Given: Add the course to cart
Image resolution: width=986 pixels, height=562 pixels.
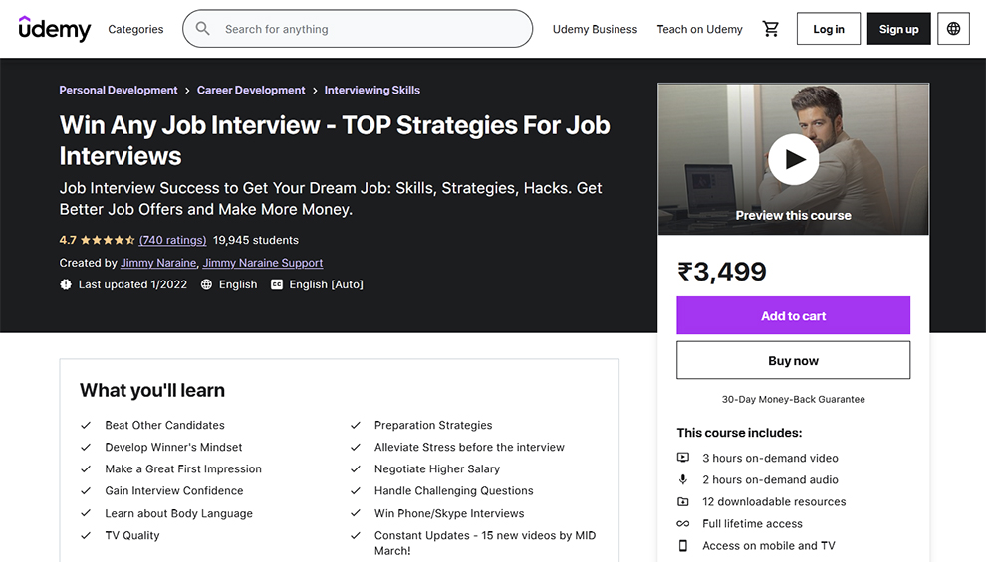Looking at the screenshot, I should coord(793,315).
